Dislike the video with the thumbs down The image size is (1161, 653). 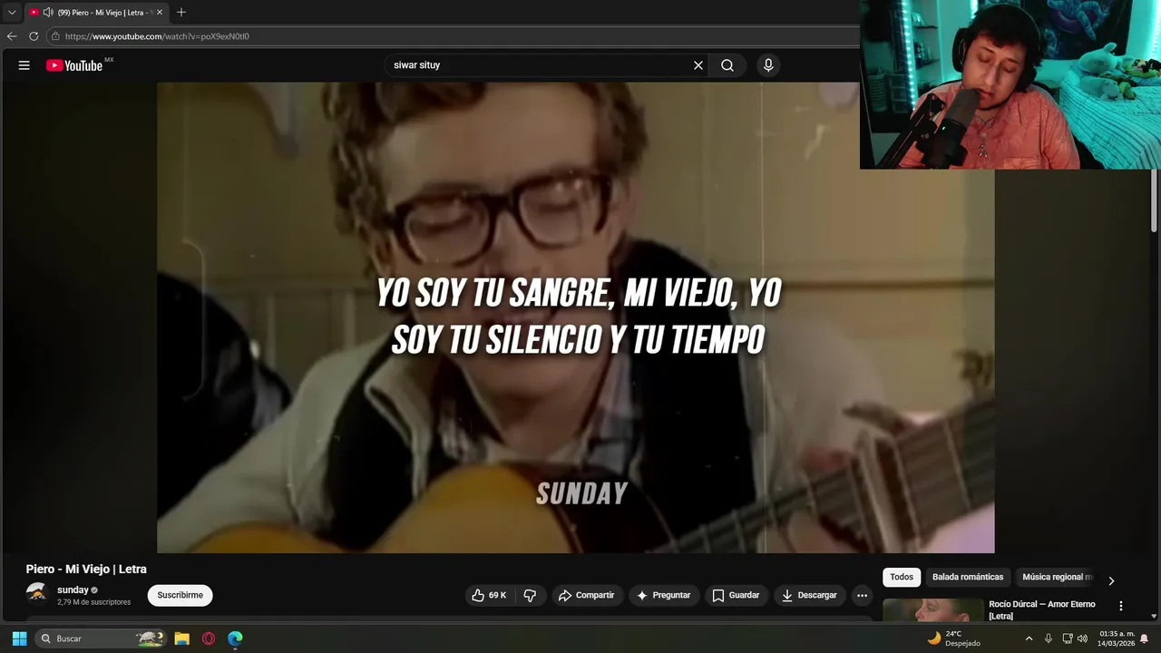pos(531,595)
